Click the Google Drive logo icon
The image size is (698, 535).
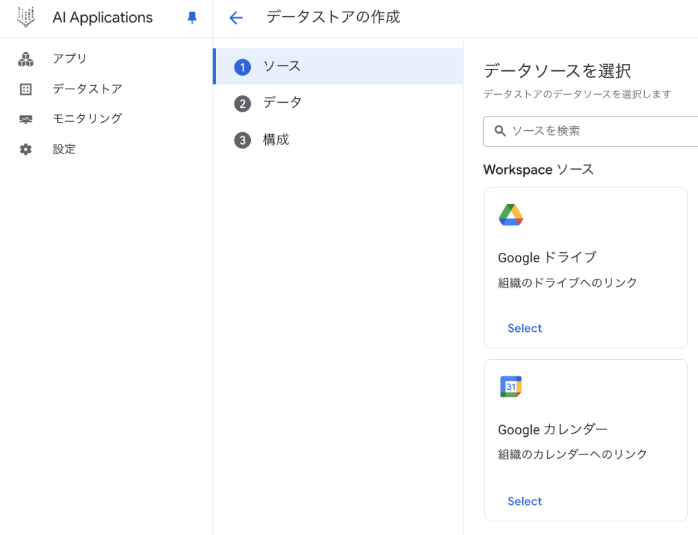tap(511, 215)
